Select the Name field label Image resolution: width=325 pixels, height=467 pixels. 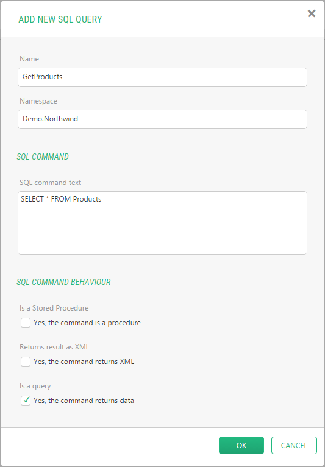click(29, 59)
